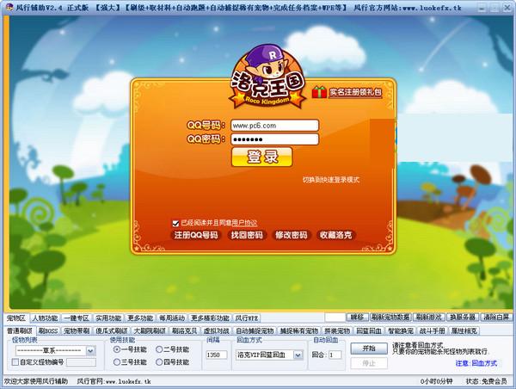Viewport: 516px width, 389px height.
Task: Click the 收藏洛克 button
Action: 335,235
